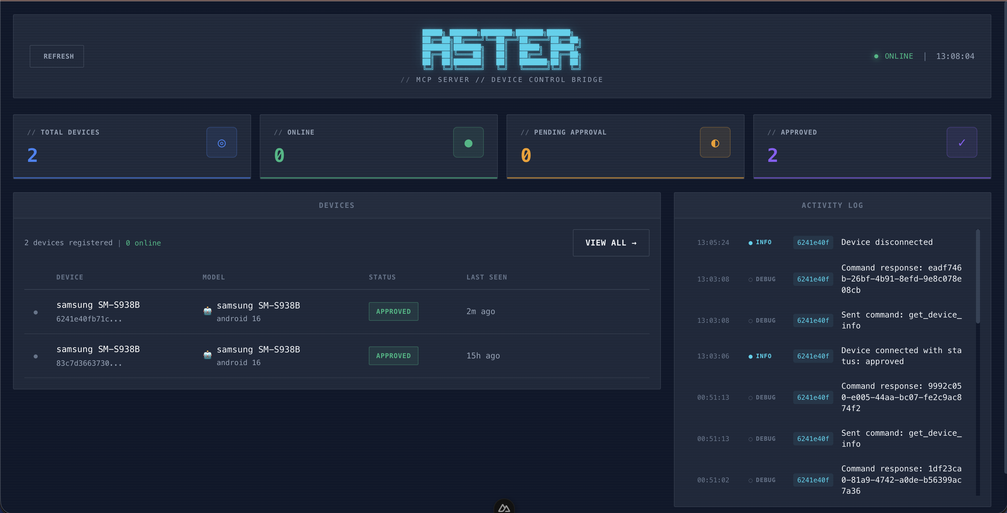Click APPROVED badge for device 6241e40fb71c
The height and width of the screenshot is (513, 1007).
click(x=393, y=311)
